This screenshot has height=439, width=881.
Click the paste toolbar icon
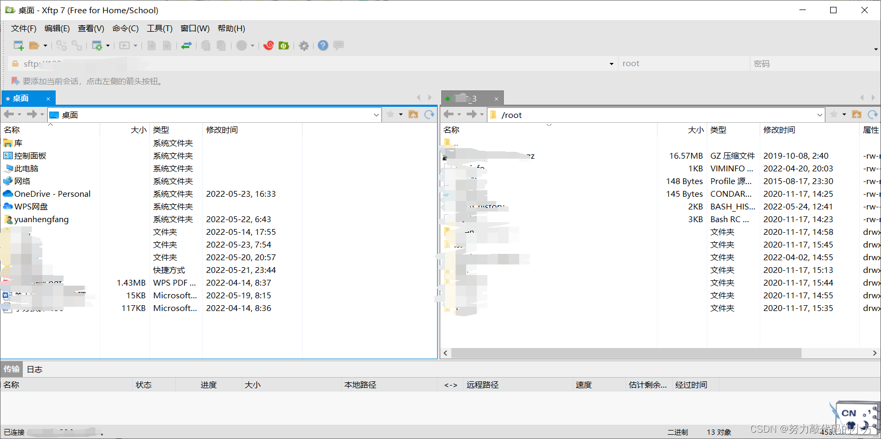coord(221,45)
